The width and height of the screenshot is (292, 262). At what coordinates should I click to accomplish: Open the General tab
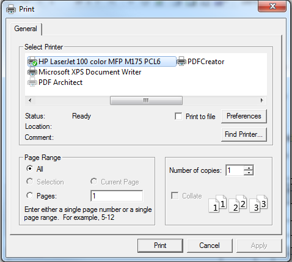(x=26, y=29)
